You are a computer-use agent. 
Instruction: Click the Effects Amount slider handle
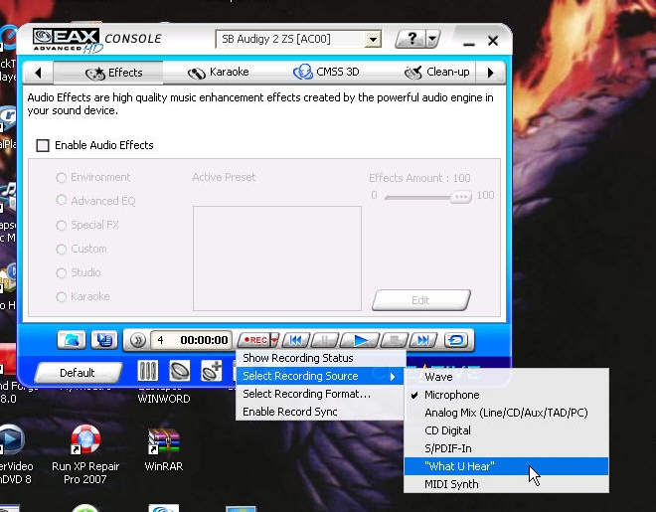click(x=459, y=196)
